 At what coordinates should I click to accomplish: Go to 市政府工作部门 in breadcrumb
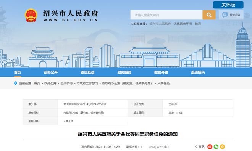[87, 83]
